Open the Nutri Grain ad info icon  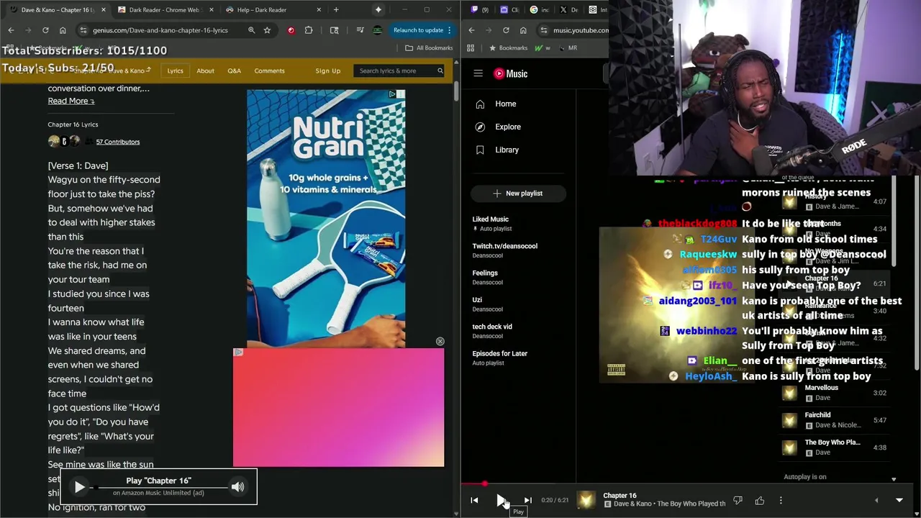[392, 94]
